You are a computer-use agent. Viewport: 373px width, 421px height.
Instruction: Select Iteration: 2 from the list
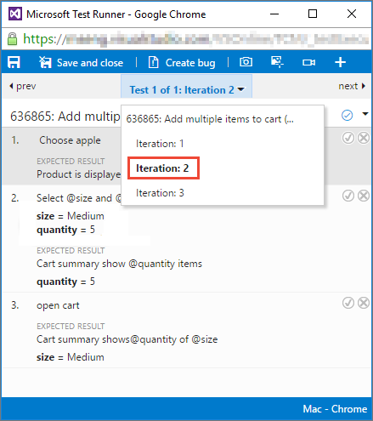click(162, 168)
